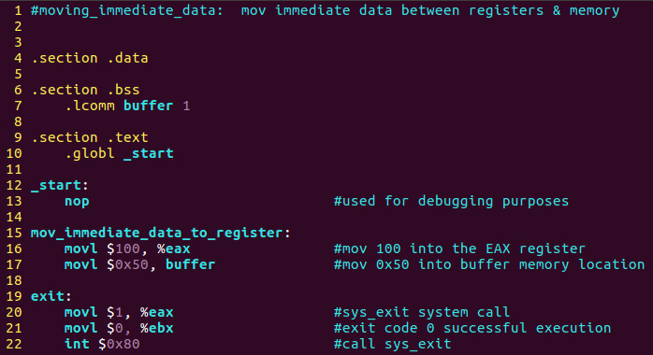Click the %eax register on line 16

pyautogui.click(x=173, y=248)
